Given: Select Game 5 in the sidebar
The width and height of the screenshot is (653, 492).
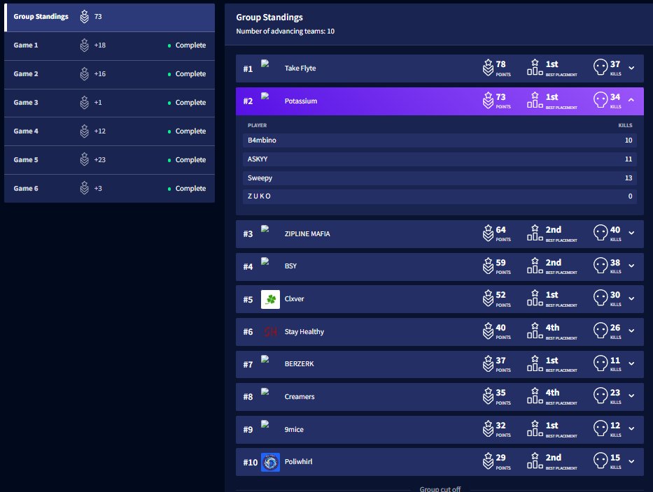Looking at the screenshot, I should [x=109, y=160].
